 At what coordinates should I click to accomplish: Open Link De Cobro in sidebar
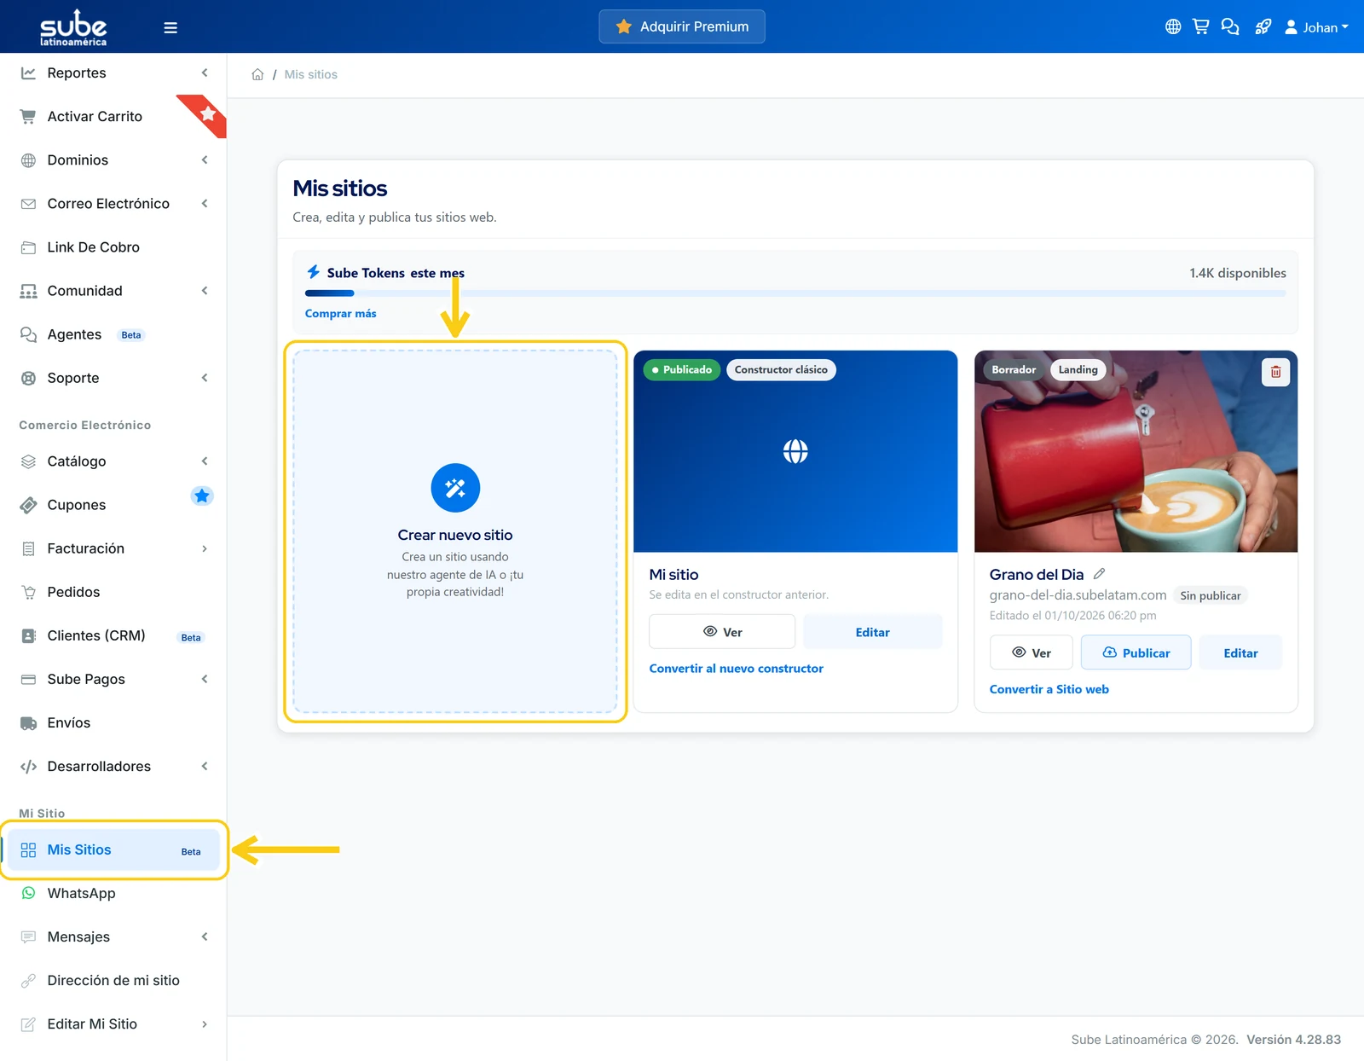(x=113, y=247)
